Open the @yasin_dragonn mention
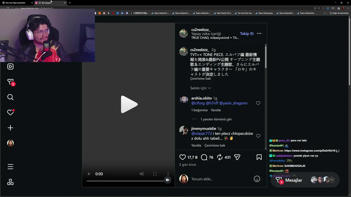 pos(233,103)
